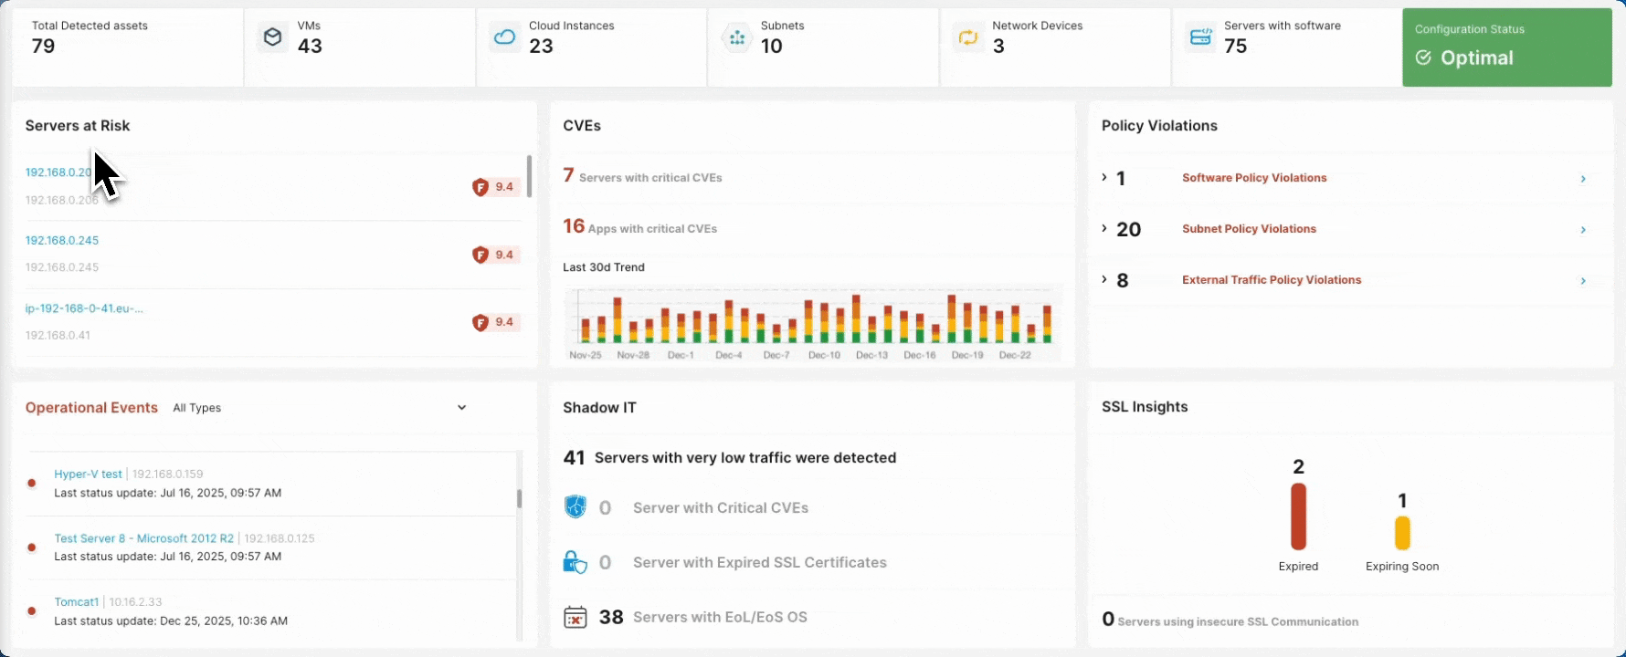The height and width of the screenshot is (657, 1626).
Task: Click the VMs cube icon
Action: (x=272, y=37)
